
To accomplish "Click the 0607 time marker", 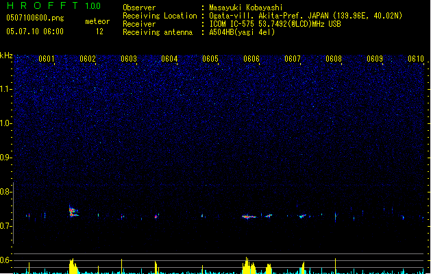I will (x=293, y=59).
